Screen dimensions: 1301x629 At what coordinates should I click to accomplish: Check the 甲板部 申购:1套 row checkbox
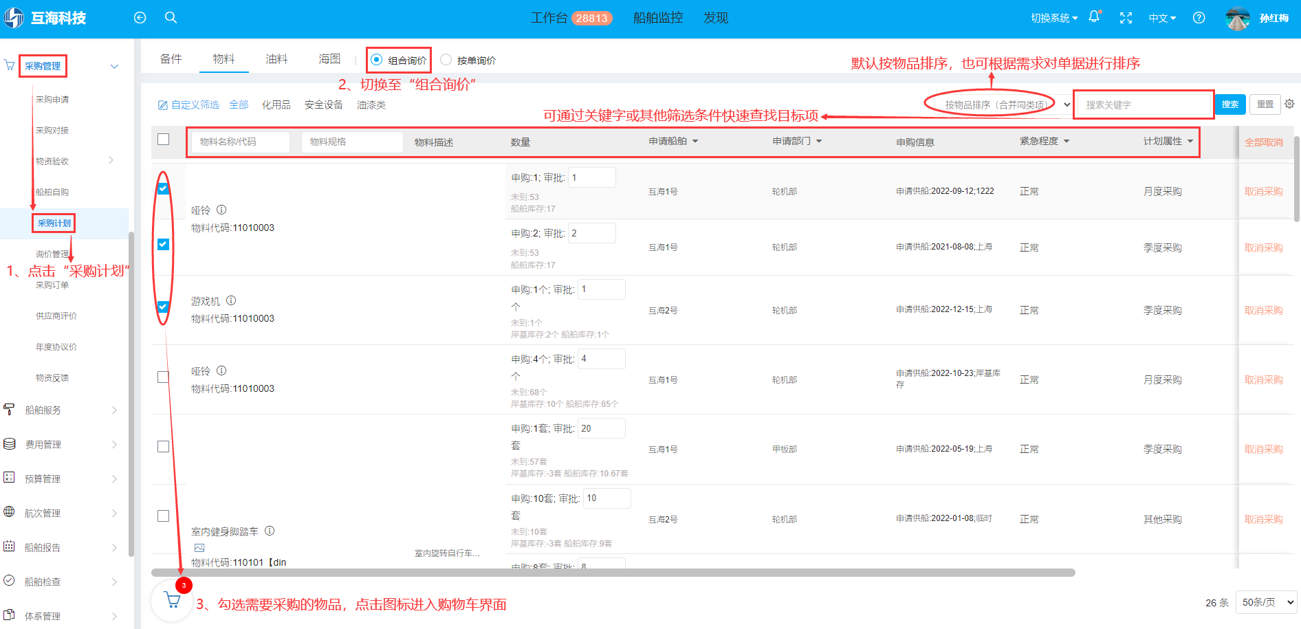point(163,446)
